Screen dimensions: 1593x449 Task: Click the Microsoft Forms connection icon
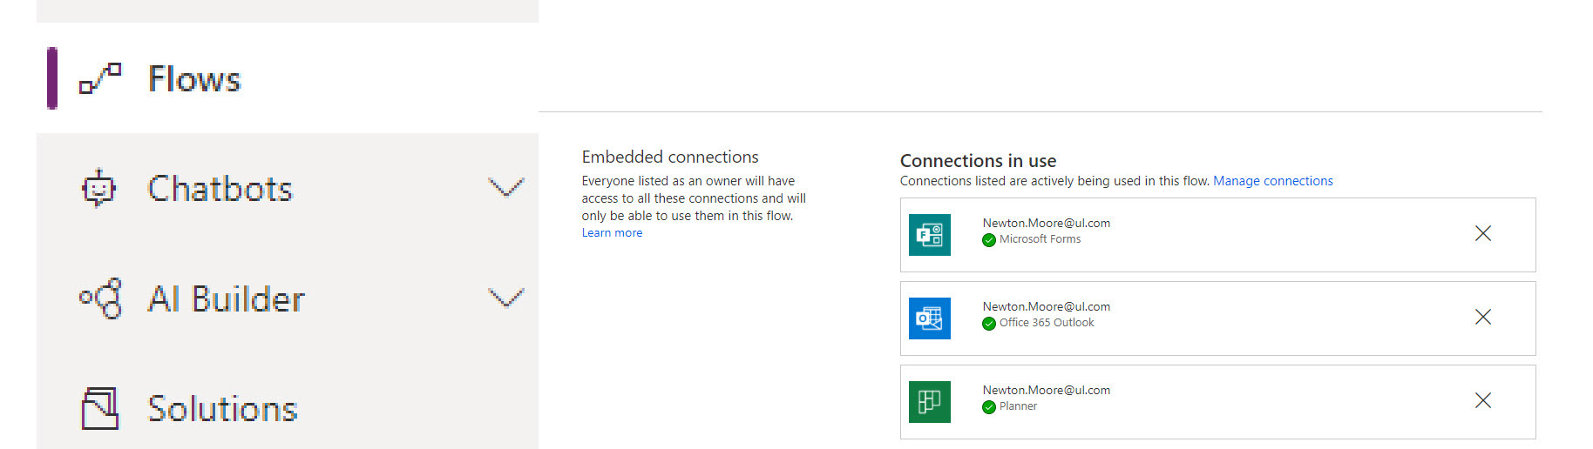coord(930,235)
